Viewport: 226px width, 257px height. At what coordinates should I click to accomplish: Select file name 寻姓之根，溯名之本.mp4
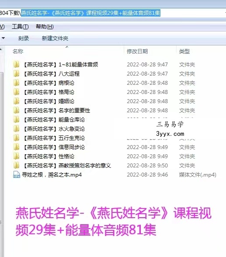coord(52,175)
